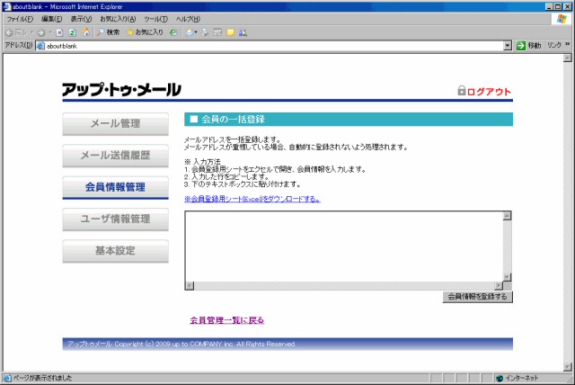Click the page icon in address bar
The height and width of the screenshot is (385, 575).
coord(40,46)
